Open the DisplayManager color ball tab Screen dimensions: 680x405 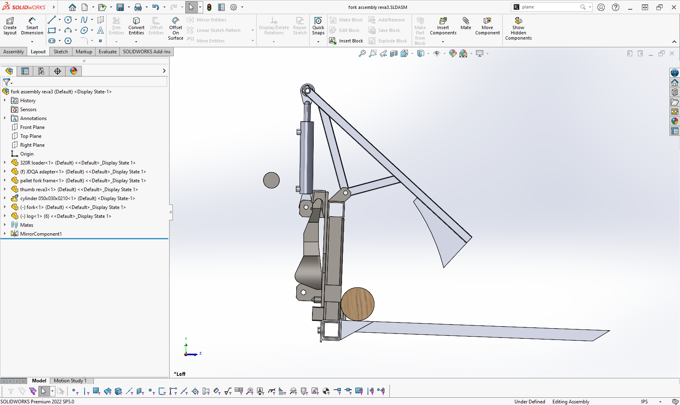click(x=74, y=71)
